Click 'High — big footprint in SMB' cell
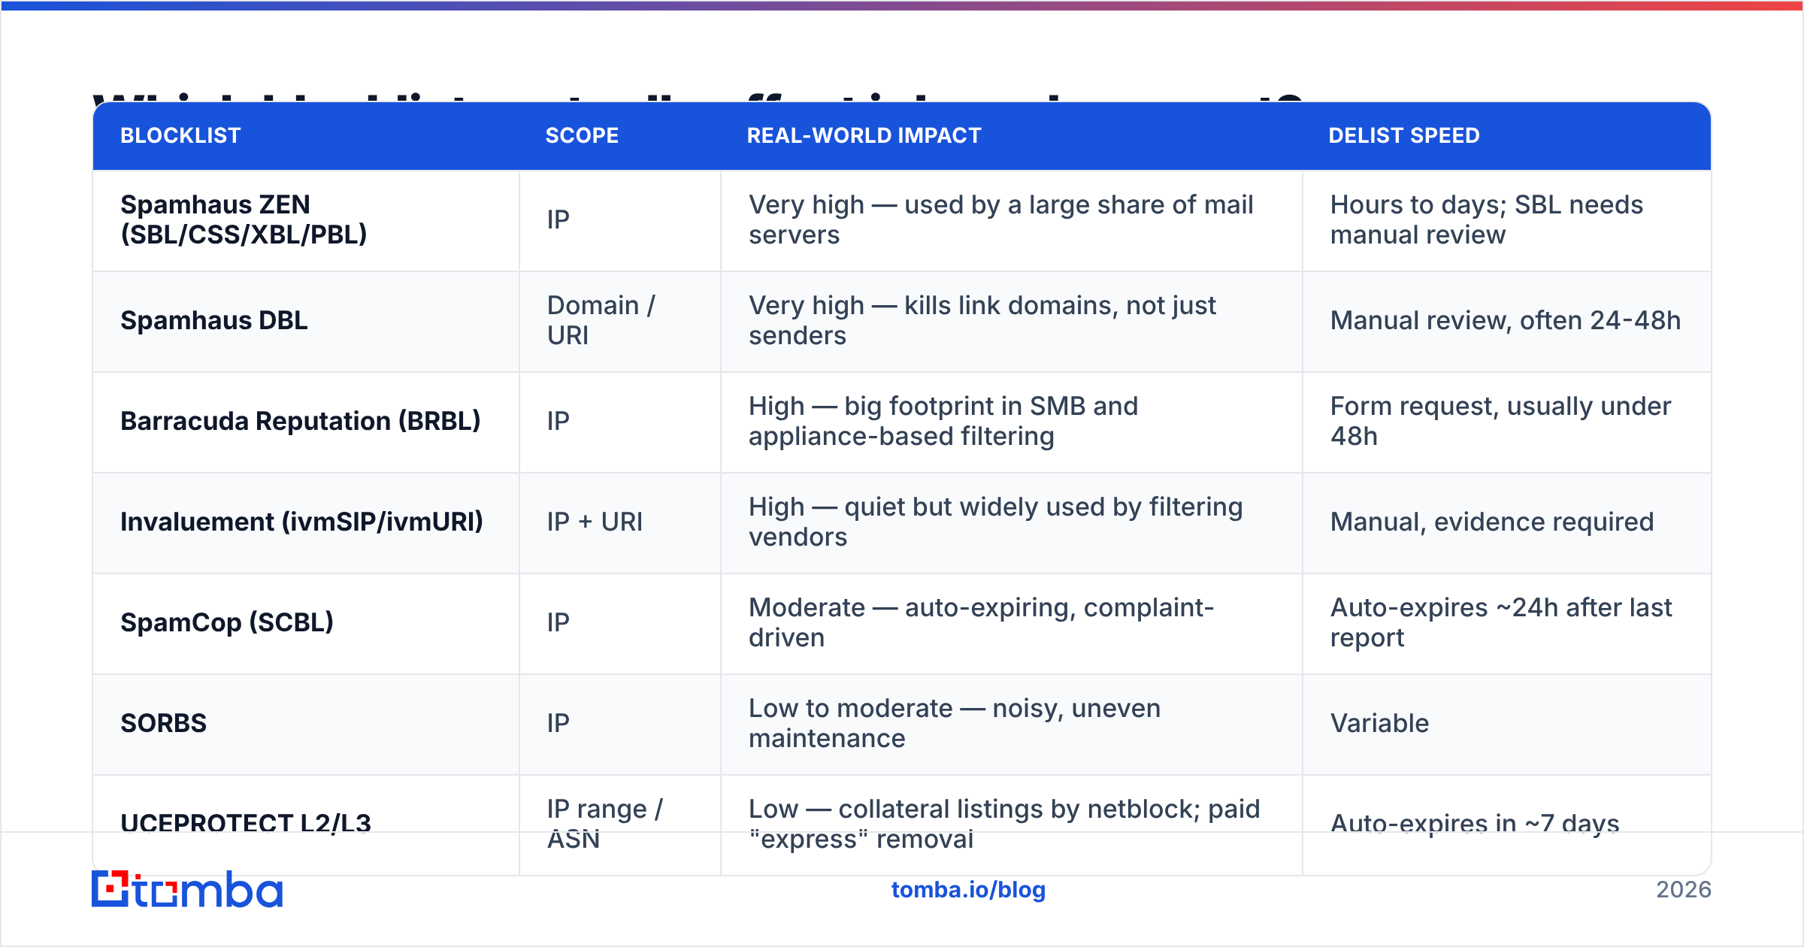The height and width of the screenshot is (947, 1804). [1012, 422]
